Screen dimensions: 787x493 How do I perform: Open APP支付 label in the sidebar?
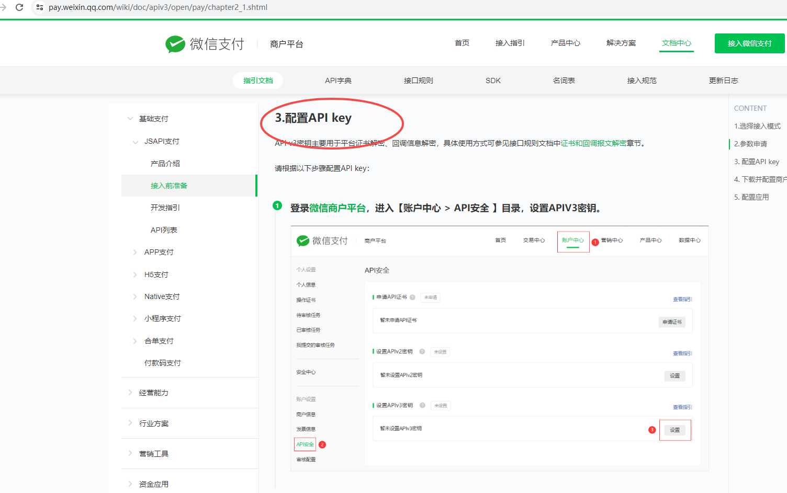(159, 252)
